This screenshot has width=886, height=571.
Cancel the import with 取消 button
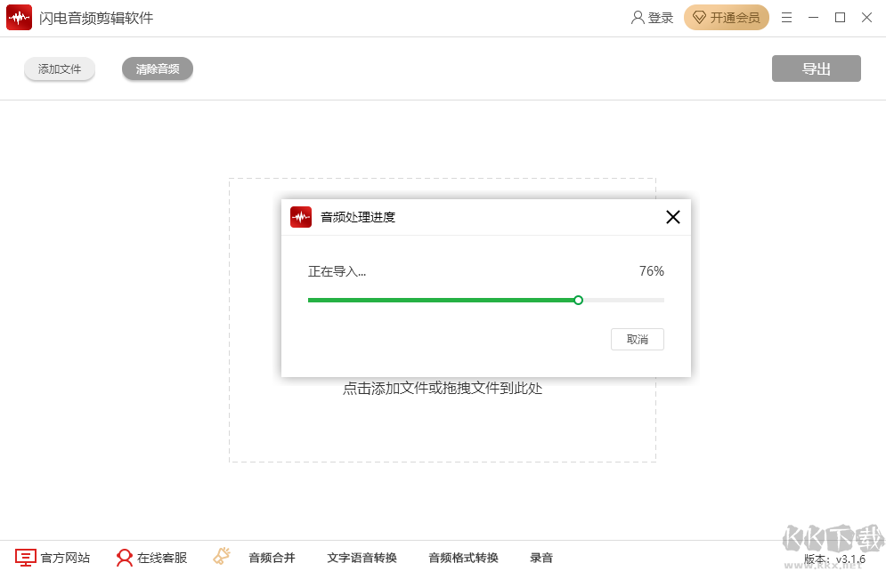637,339
